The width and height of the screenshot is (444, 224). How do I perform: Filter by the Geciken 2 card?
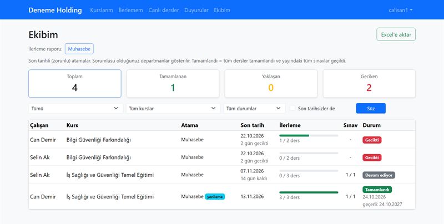(x=369, y=84)
